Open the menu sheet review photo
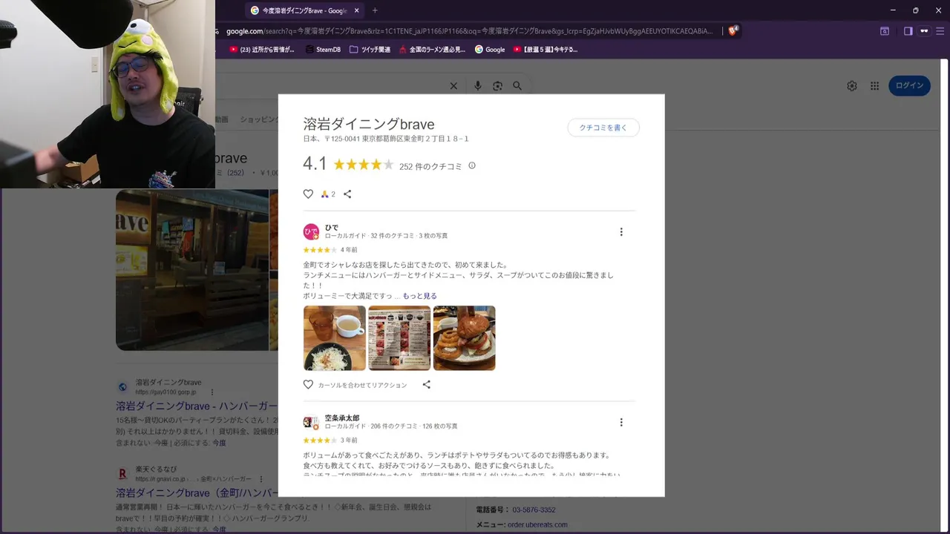Screen dimensions: 950x534 pos(399,338)
